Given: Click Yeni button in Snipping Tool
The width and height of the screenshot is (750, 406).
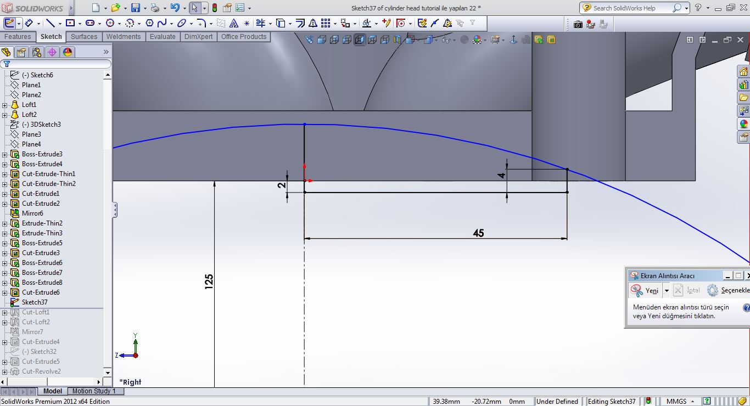Looking at the screenshot, I should (645, 290).
